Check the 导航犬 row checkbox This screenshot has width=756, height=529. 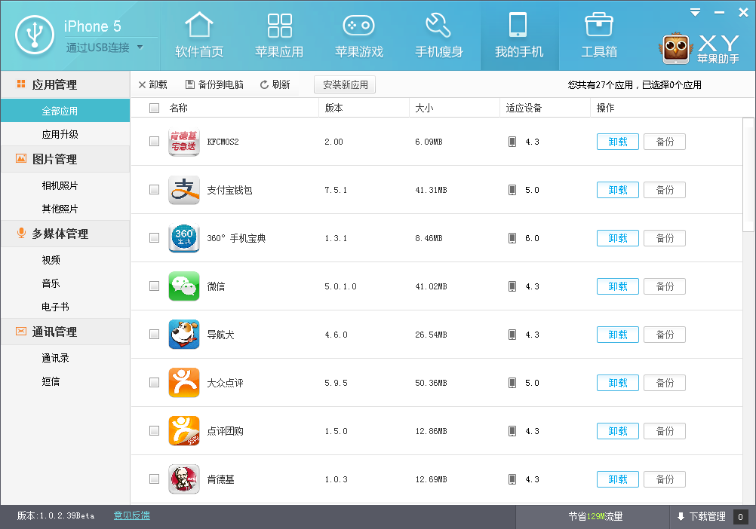click(154, 334)
